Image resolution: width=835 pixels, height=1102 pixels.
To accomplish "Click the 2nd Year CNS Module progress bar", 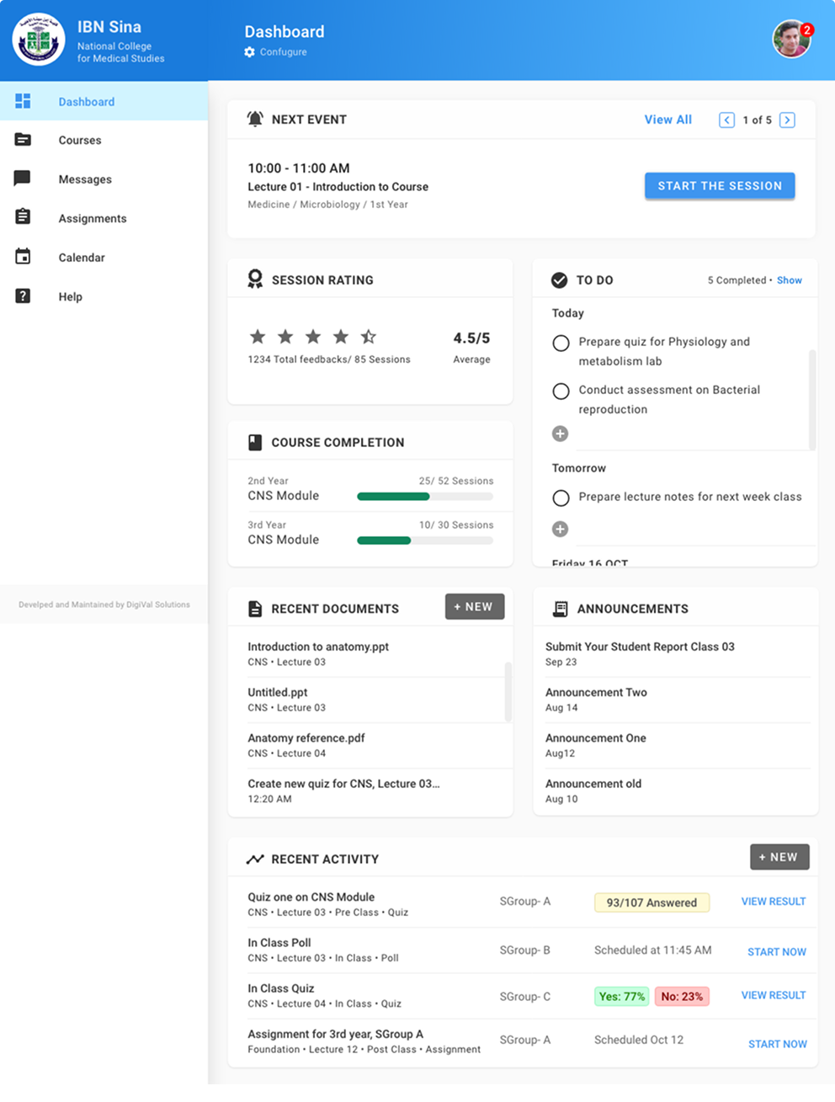I will point(425,497).
